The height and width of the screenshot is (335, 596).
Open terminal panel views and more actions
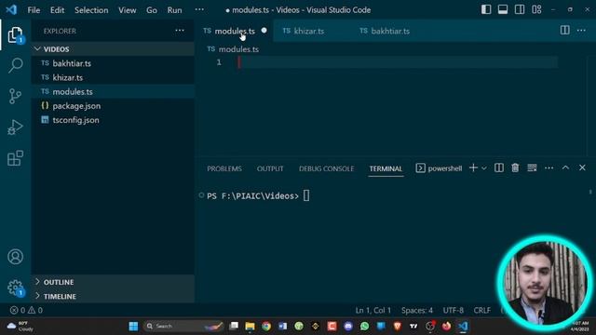pos(549,167)
